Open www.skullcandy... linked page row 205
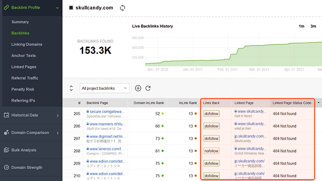This screenshot has height=181, width=322. [252, 111]
